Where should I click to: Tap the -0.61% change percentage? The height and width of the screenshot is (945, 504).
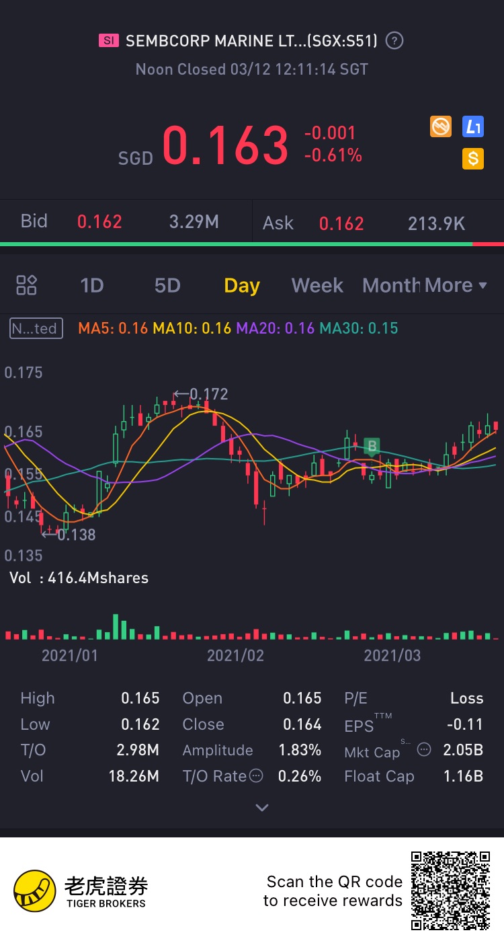333,155
